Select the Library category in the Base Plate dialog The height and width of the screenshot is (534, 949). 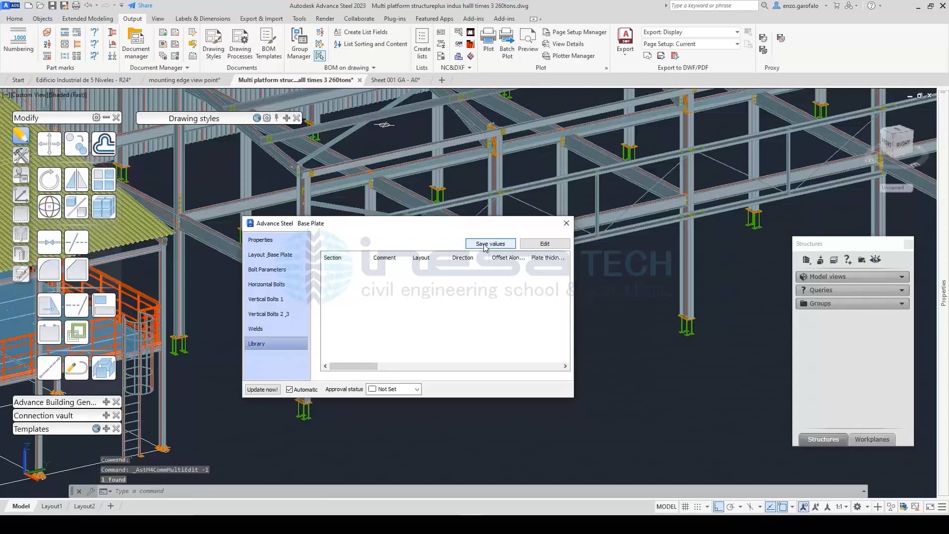[x=257, y=343]
